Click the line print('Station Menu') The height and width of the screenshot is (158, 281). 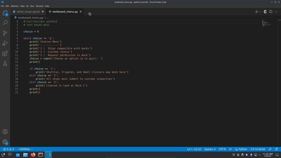(46, 42)
